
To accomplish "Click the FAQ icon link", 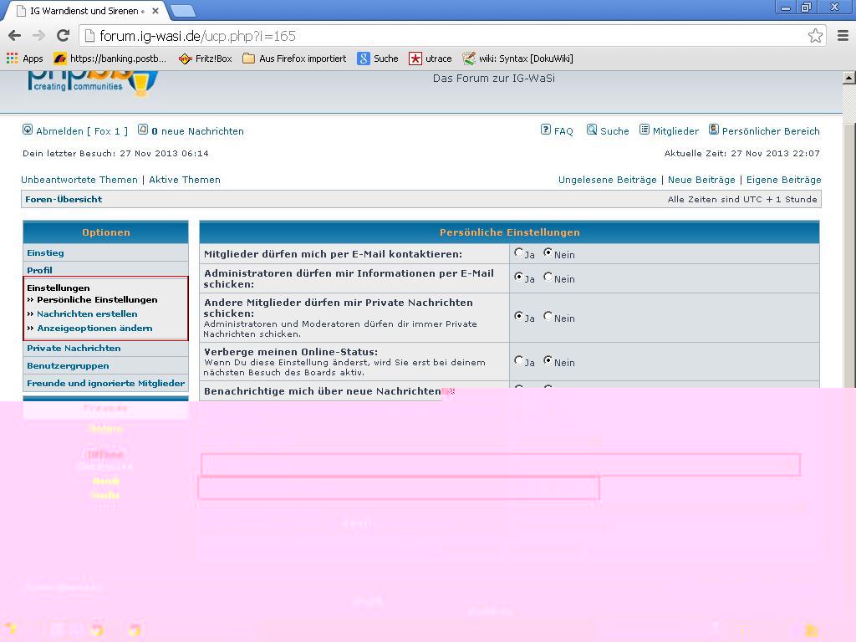I will 557,130.
